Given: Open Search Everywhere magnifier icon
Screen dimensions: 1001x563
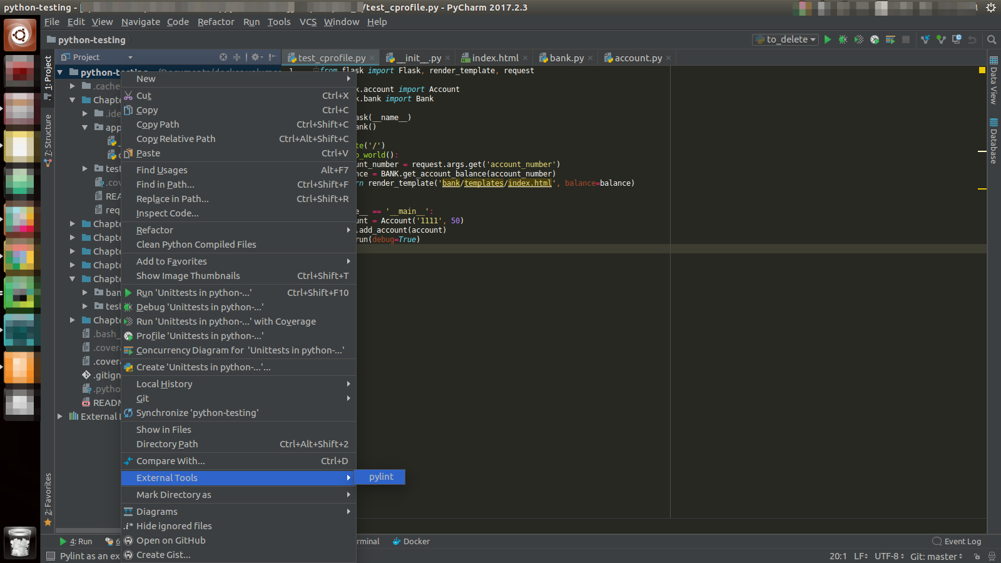Looking at the screenshot, I should tap(992, 39).
